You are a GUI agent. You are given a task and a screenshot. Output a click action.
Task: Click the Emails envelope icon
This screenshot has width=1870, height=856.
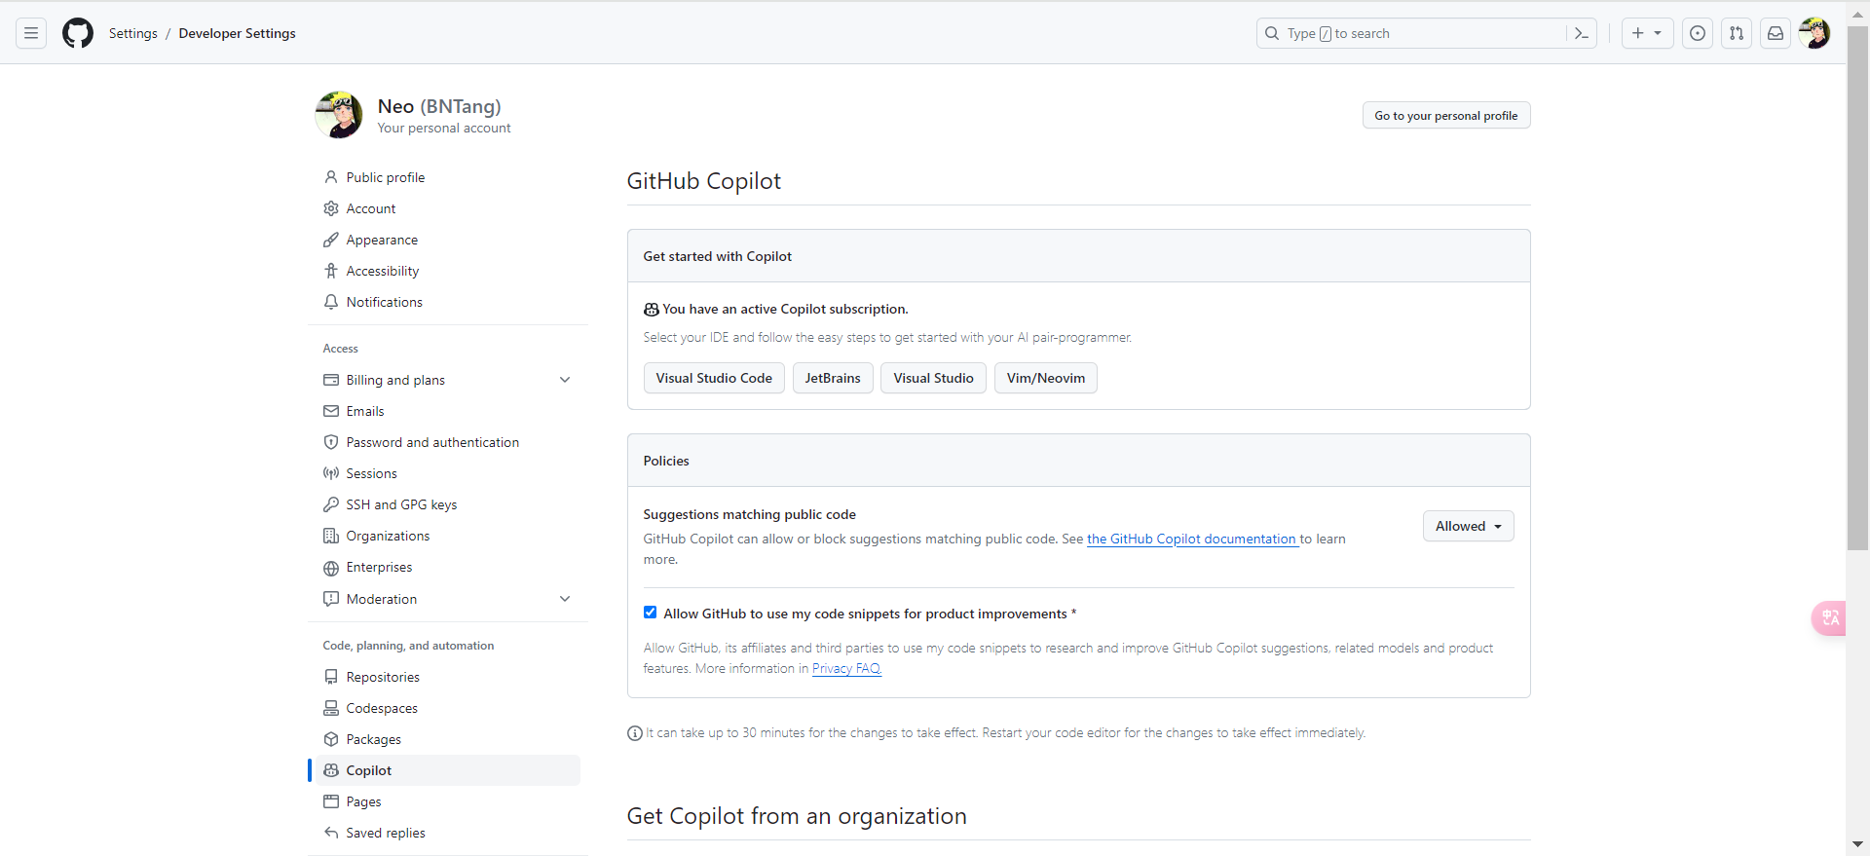[x=331, y=411]
